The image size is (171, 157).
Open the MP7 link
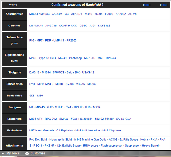[x=39, y=40]
